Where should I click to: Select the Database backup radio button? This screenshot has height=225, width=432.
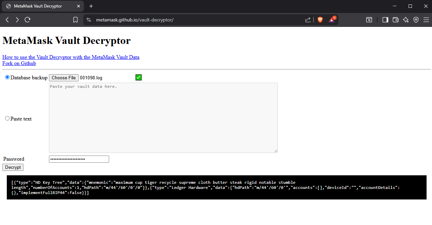coord(7,77)
